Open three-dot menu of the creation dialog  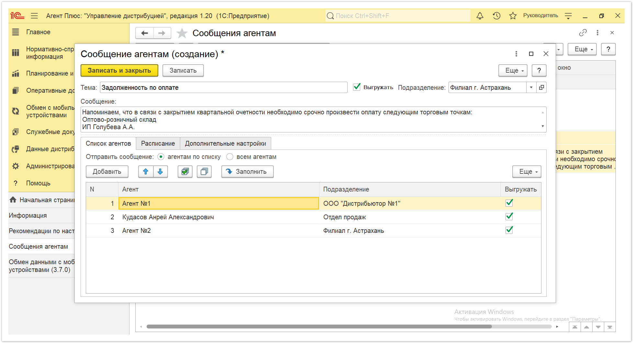516,54
